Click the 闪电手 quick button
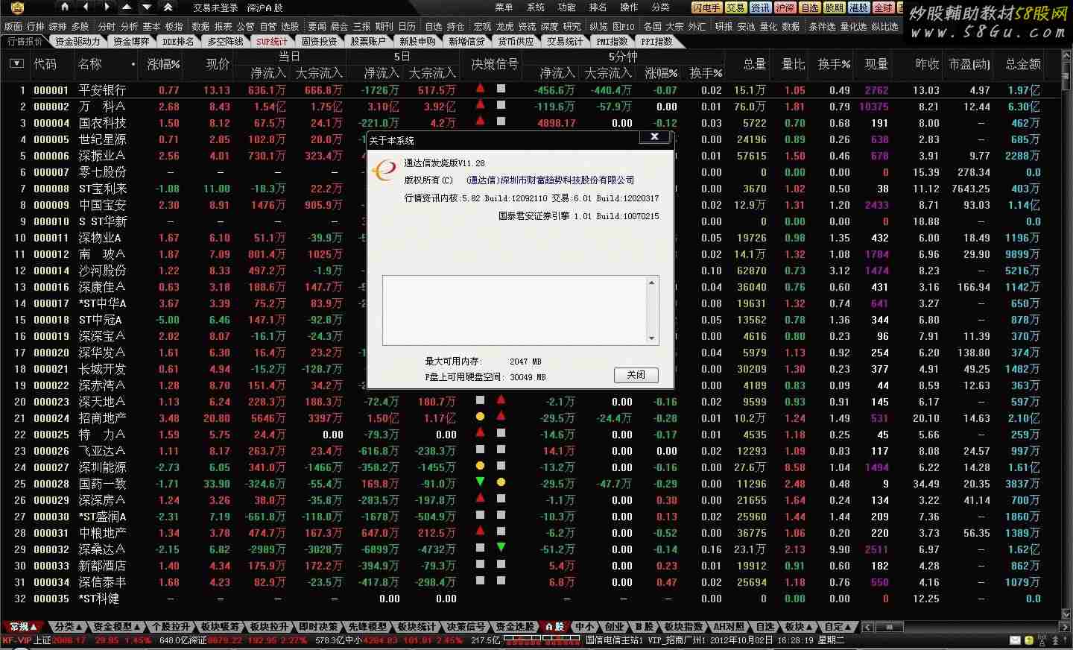Viewport: 1073px width, 650px height. (x=706, y=7)
